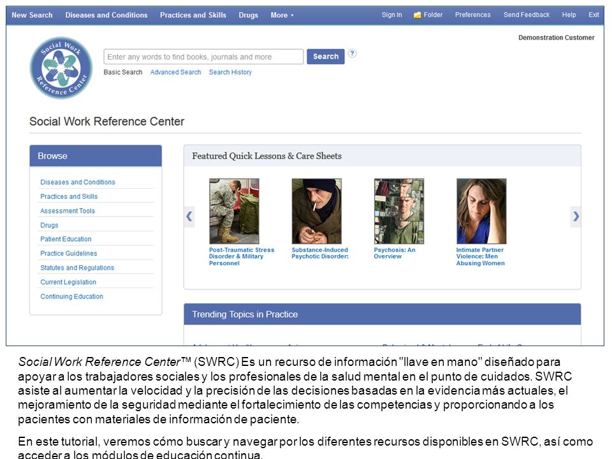The height and width of the screenshot is (459, 612).
Task: Advance featured lessons with right arrow
Action: pos(576,216)
